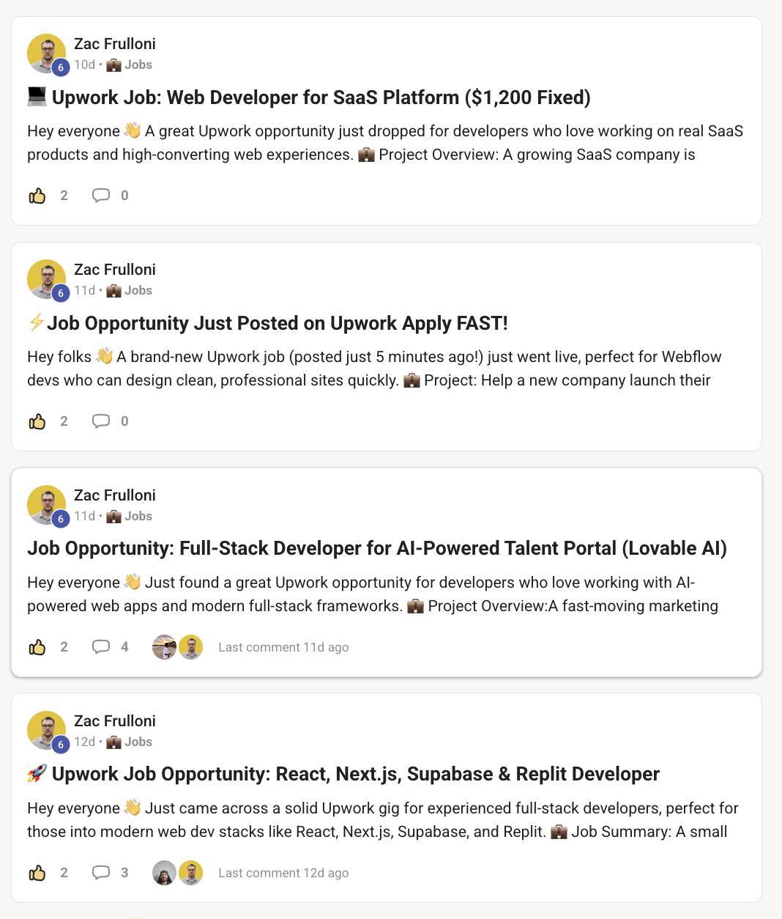Open title 'Job Opportunity Just Posted on Upwork Apply FAST!'

point(278,323)
